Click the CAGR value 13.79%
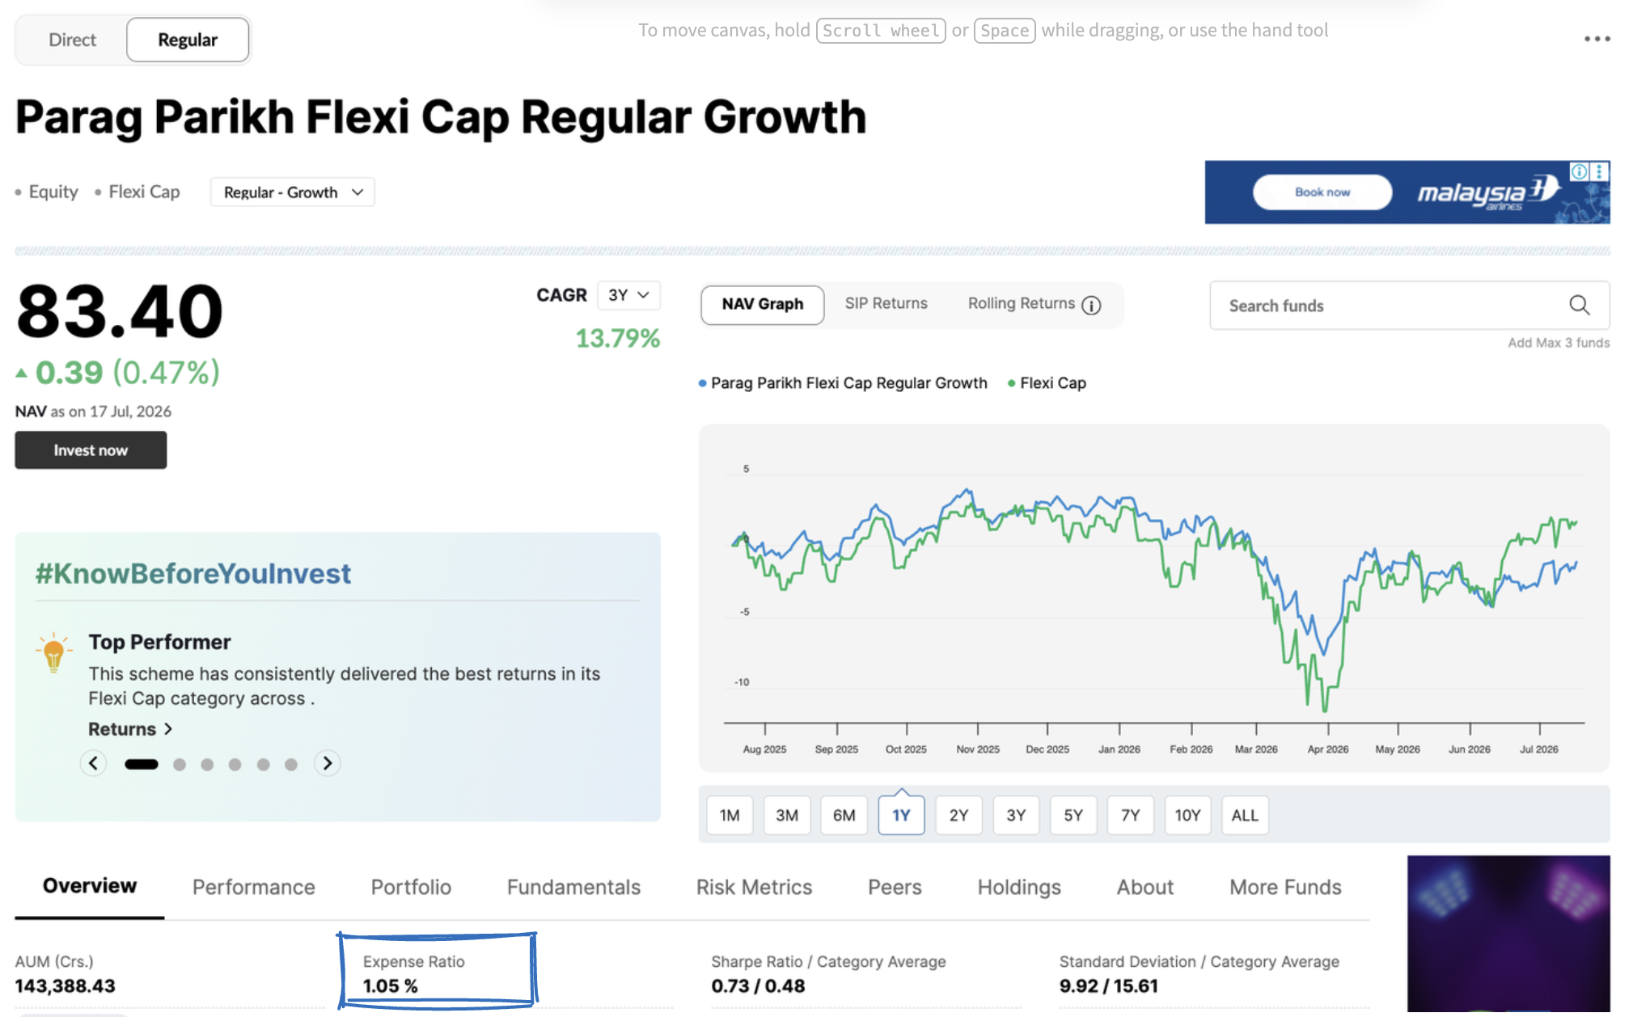Viewport: 1650px width, 1017px height. (x=618, y=338)
